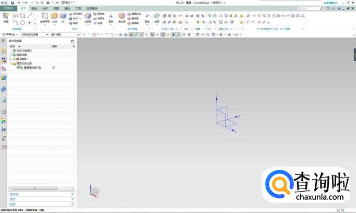
Task: Collapse the Model History folder node
Action: (10, 64)
